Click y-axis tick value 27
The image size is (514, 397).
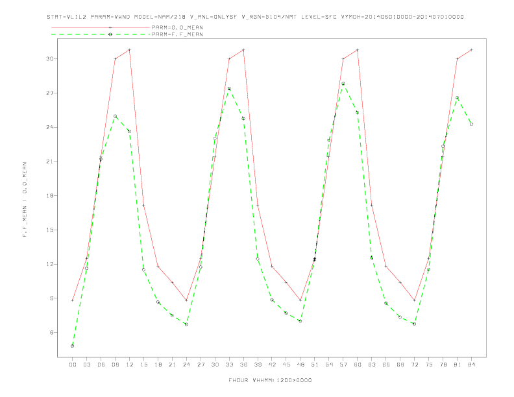[x=50, y=93]
